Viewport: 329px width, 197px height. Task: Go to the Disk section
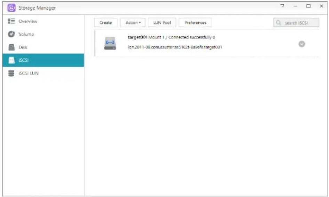(x=23, y=47)
